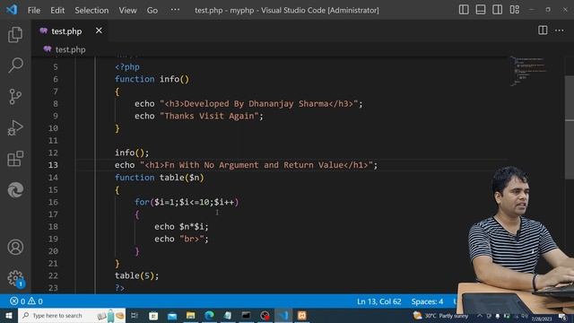Open the weather widget showing 30°C

coord(440,316)
